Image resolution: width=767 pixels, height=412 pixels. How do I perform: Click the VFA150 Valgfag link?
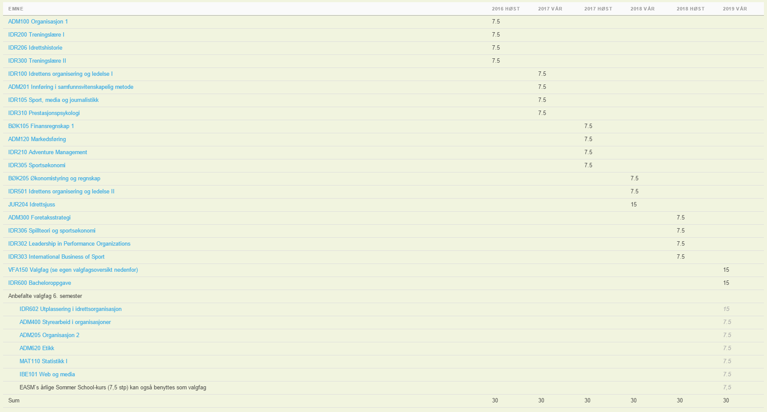tap(73, 270)
